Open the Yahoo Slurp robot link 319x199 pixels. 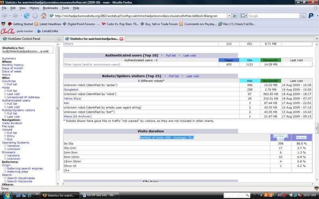[73, 98]
